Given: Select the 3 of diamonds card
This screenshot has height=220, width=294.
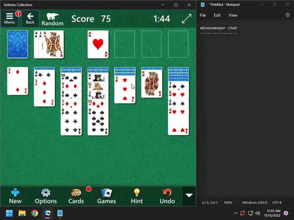Looking at the screenshot, I should 45,93.
